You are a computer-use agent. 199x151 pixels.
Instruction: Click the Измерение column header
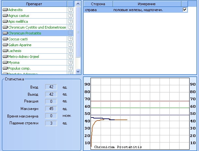pos(147,4)
